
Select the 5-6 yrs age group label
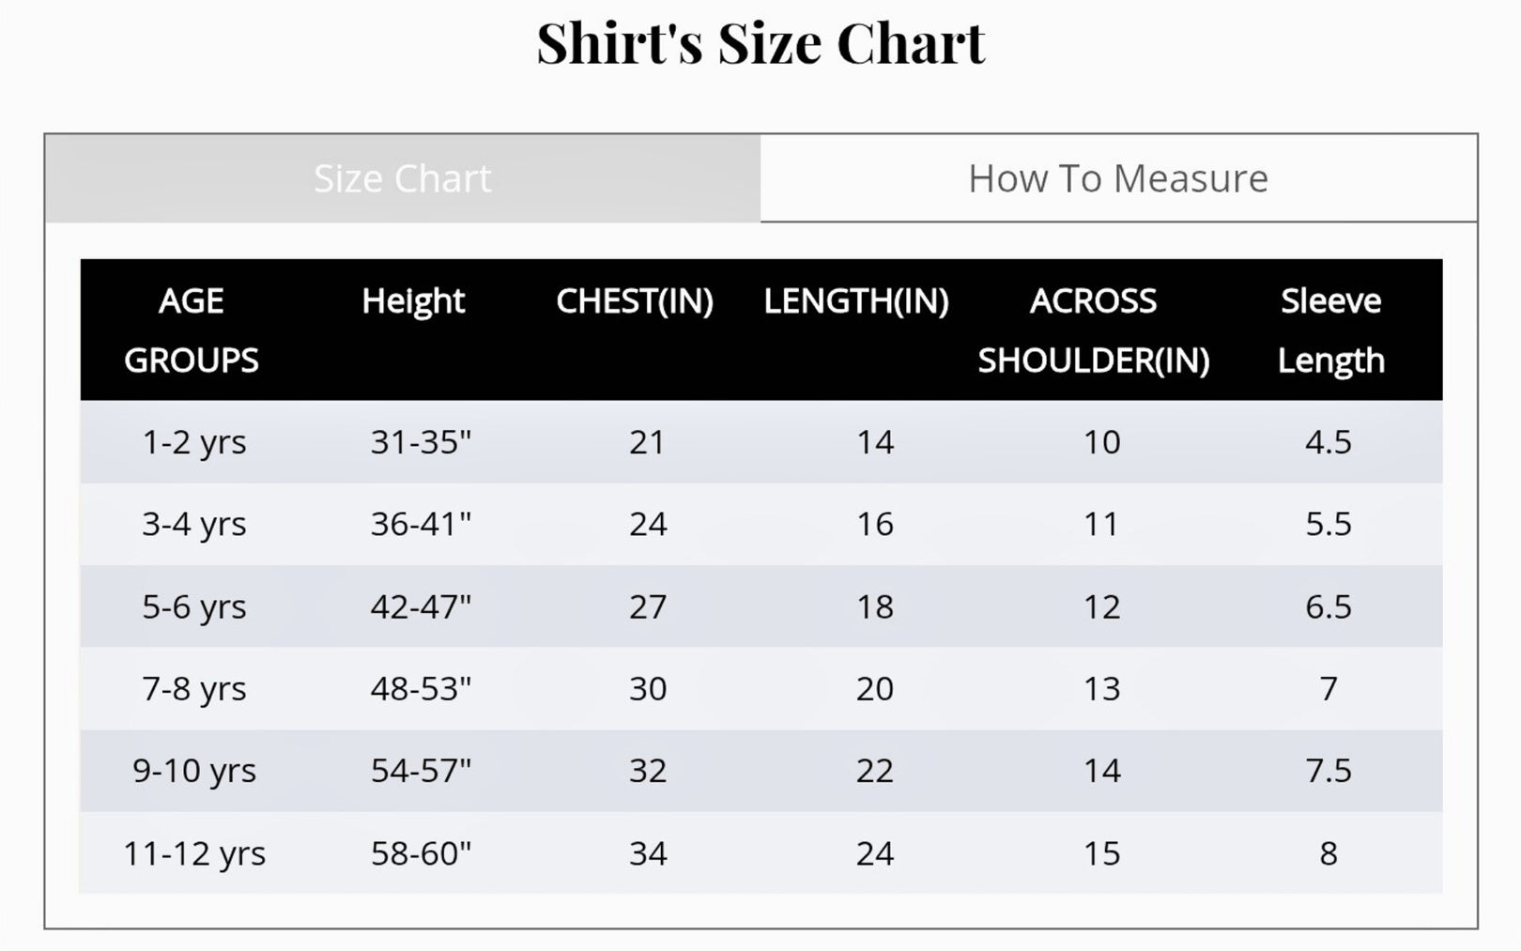click(x=194, y=606)
